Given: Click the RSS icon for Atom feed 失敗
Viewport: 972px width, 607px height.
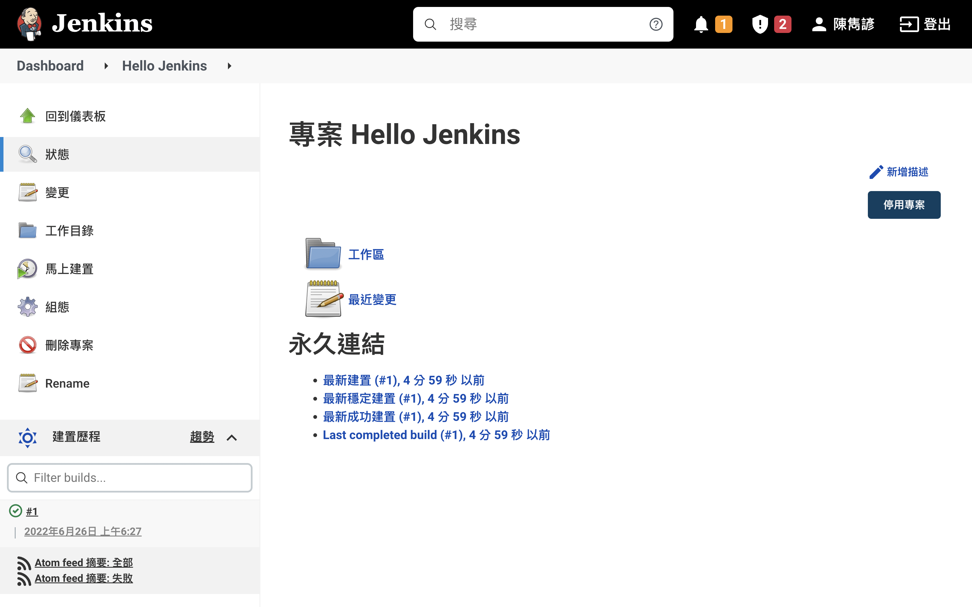Looking at the screenshot, I should click(24, 579).
